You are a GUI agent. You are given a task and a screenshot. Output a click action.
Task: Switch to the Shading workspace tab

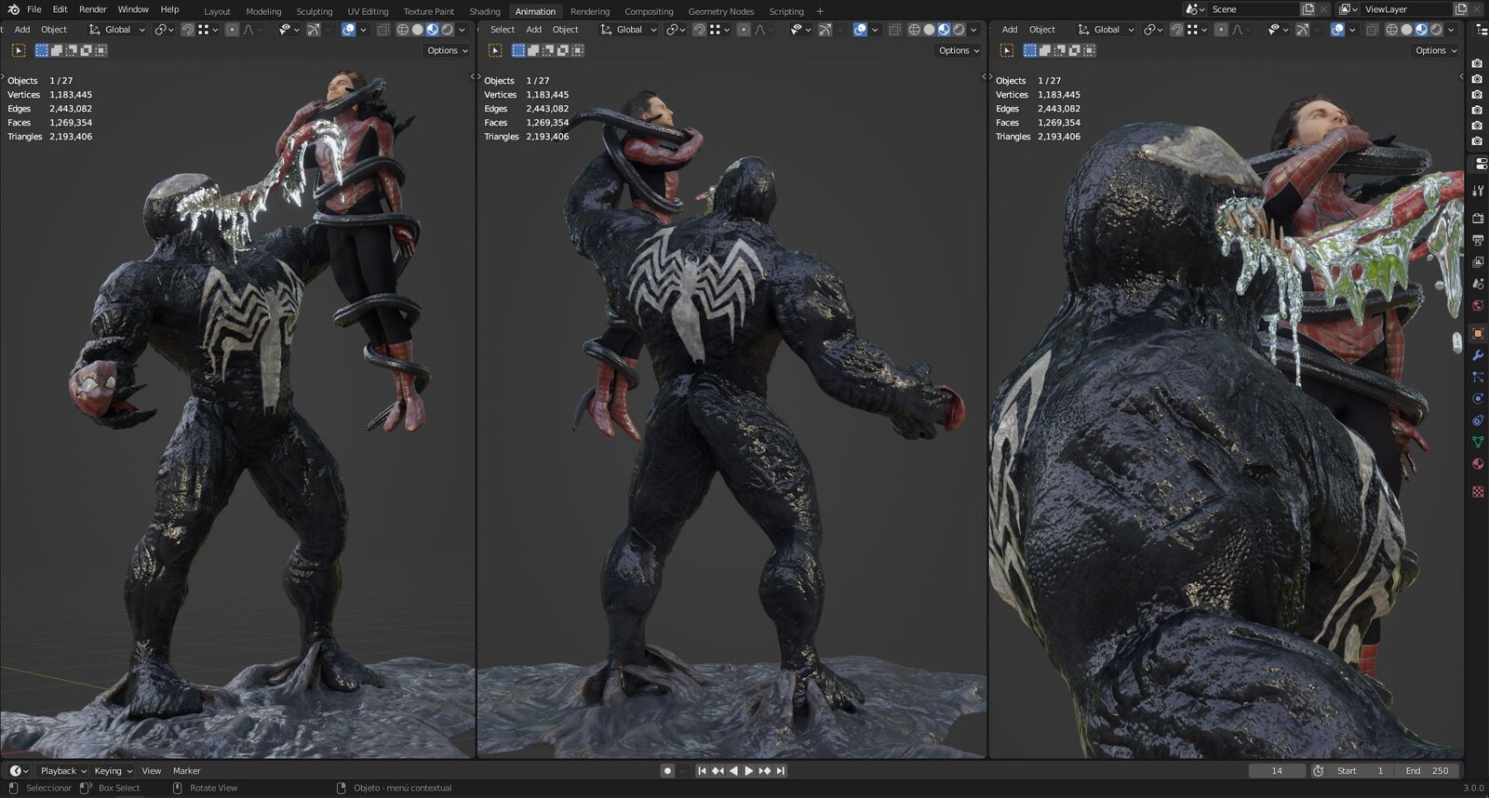click(x=484, y=11)
